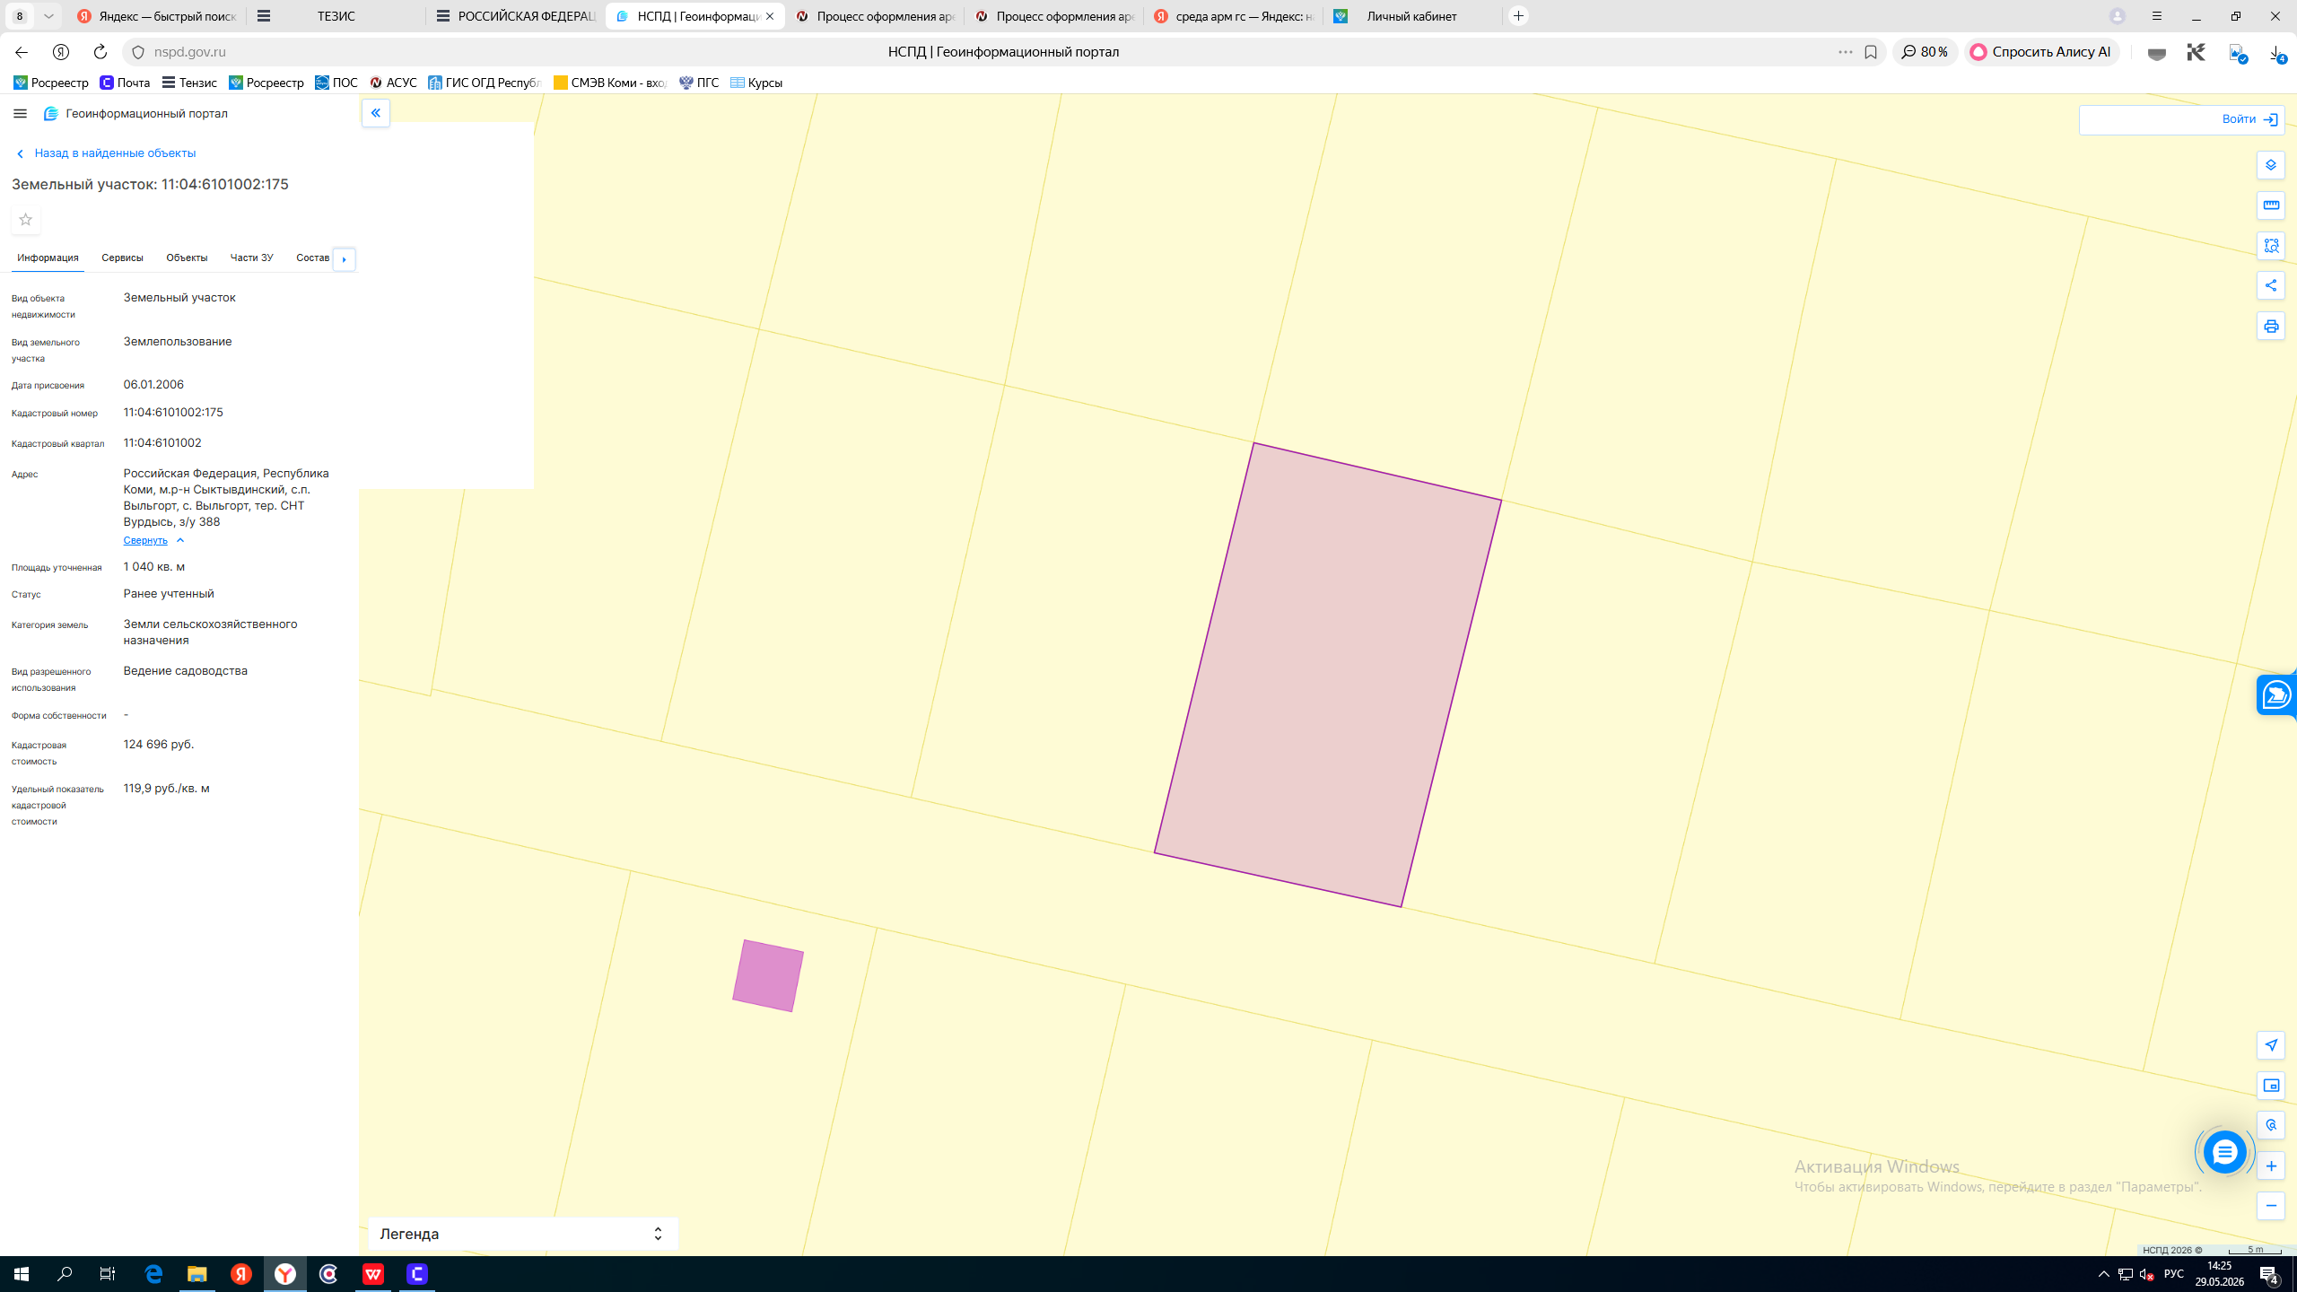The height and width of the screenshot is (1292, 2297).
Task: Switch keyboard language РУС indicator
Action: [2174, 1274]
